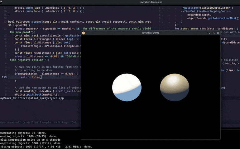Click terminal line 'numerating objects: 33, done.'
The height and width of the screenshot is (149, 240).
point(23,133)
